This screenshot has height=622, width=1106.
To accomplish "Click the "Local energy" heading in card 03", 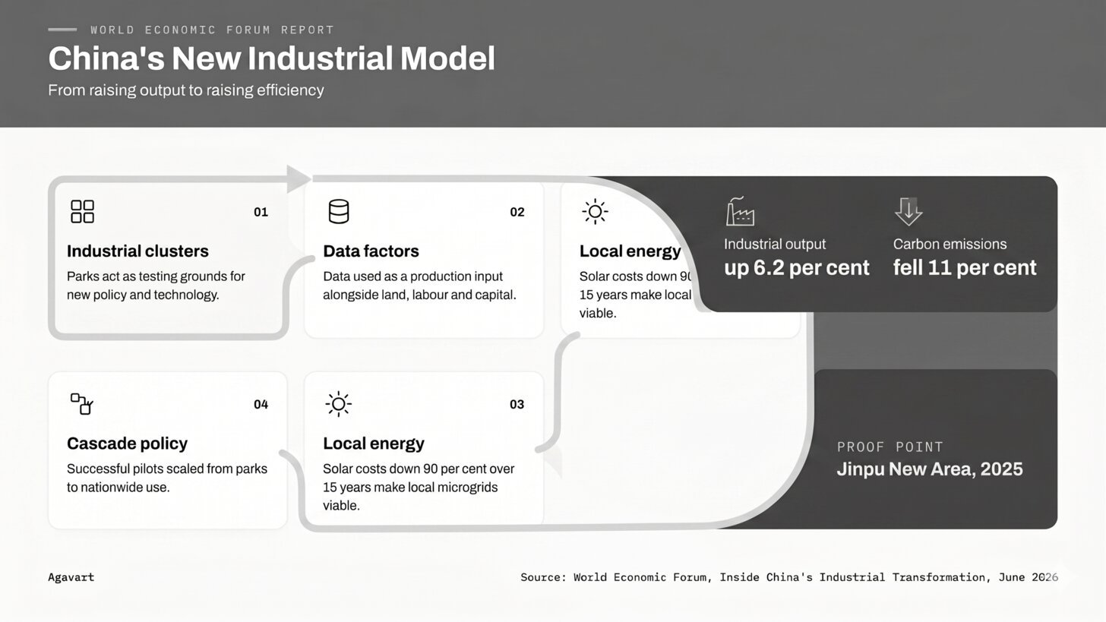I will click(x=374, y=444).
